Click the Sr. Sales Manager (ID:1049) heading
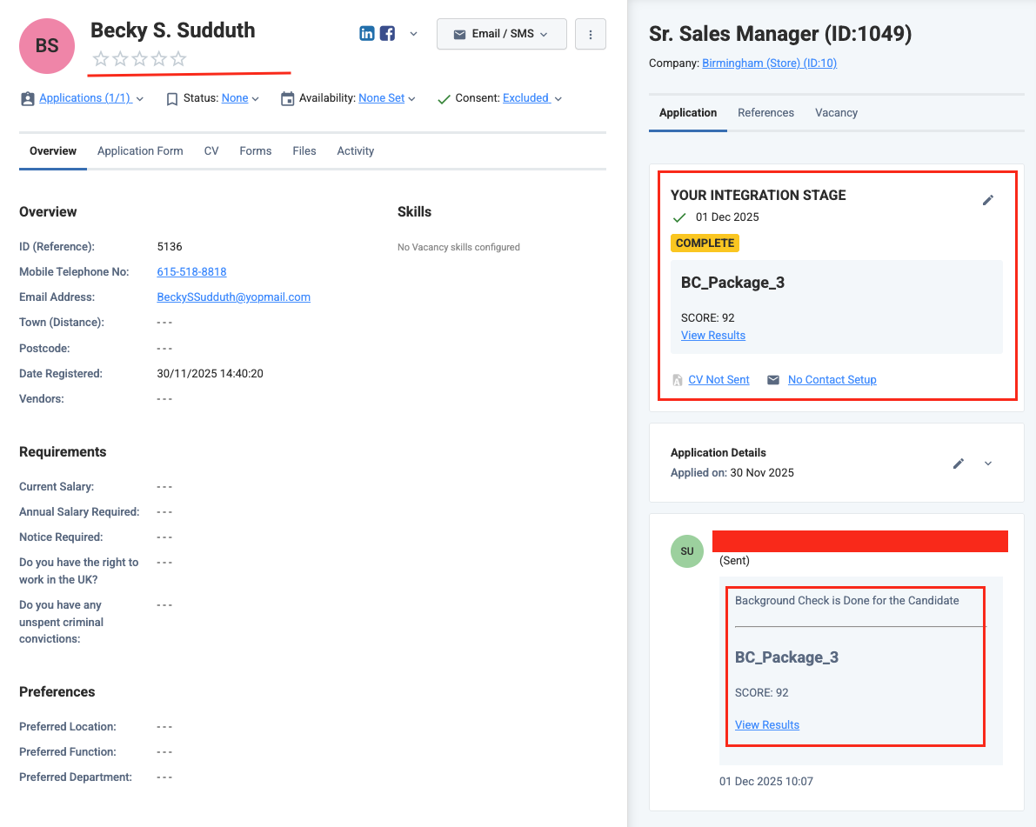 click(x=780, y=34)
